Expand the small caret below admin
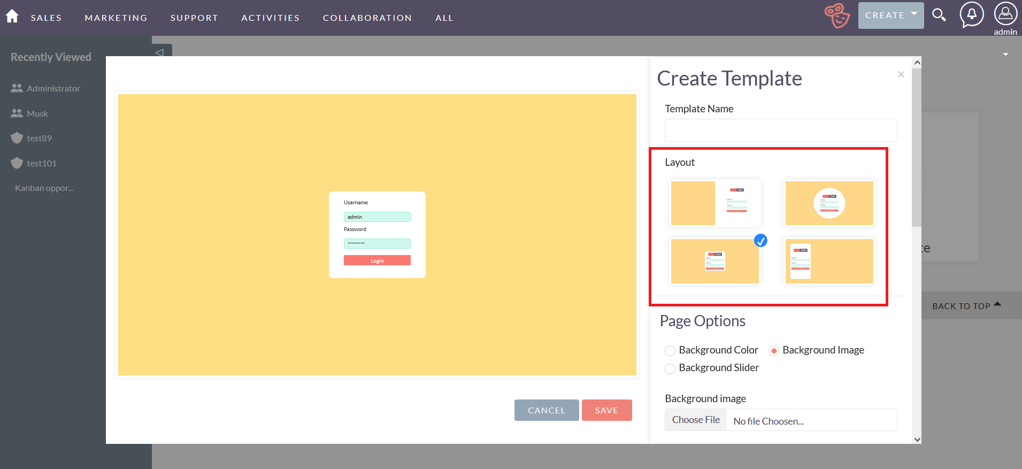This screenshot has width=1022, height=469. (x=1005, y=55)
